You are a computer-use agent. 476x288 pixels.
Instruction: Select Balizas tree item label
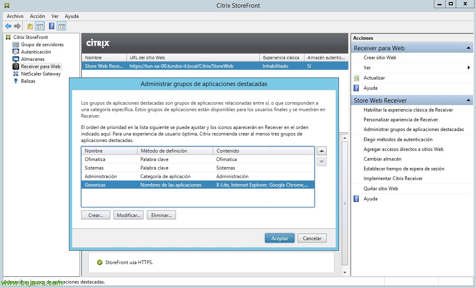tap(28, 81)
